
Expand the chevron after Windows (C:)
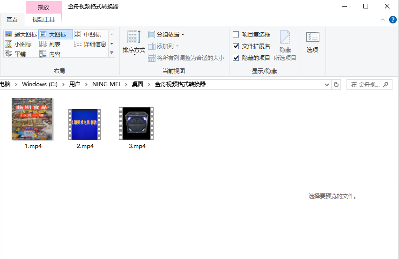(63, 84)
